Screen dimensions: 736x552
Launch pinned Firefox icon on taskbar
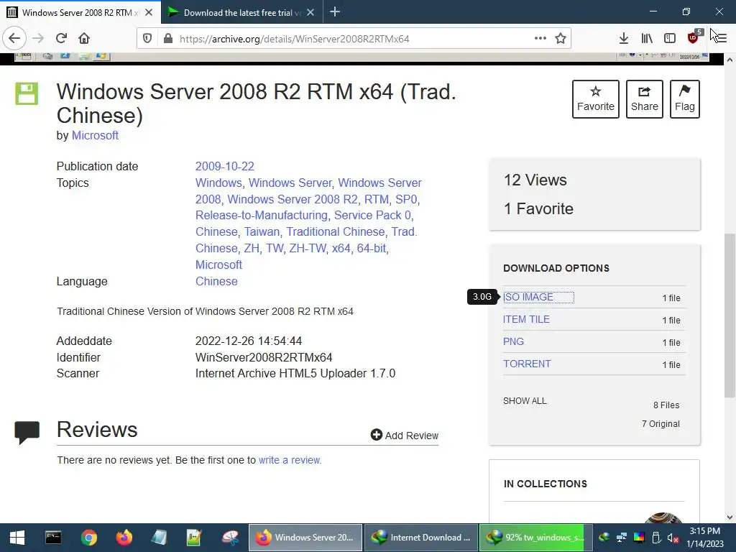[124, 538]
